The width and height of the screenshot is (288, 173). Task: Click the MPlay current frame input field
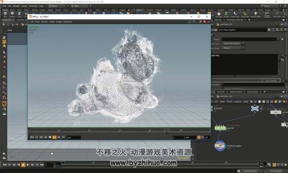[x=74, y=137]
